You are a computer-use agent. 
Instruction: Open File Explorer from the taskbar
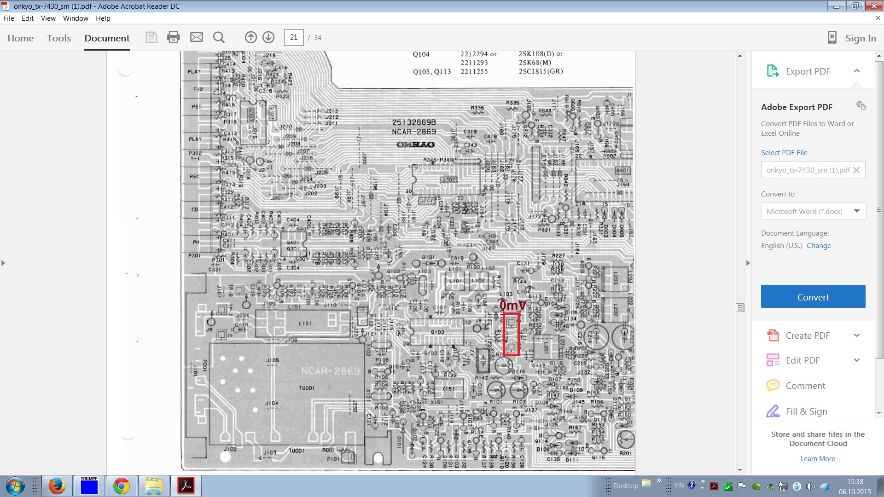pyautogui.click(x=154, y=486)
